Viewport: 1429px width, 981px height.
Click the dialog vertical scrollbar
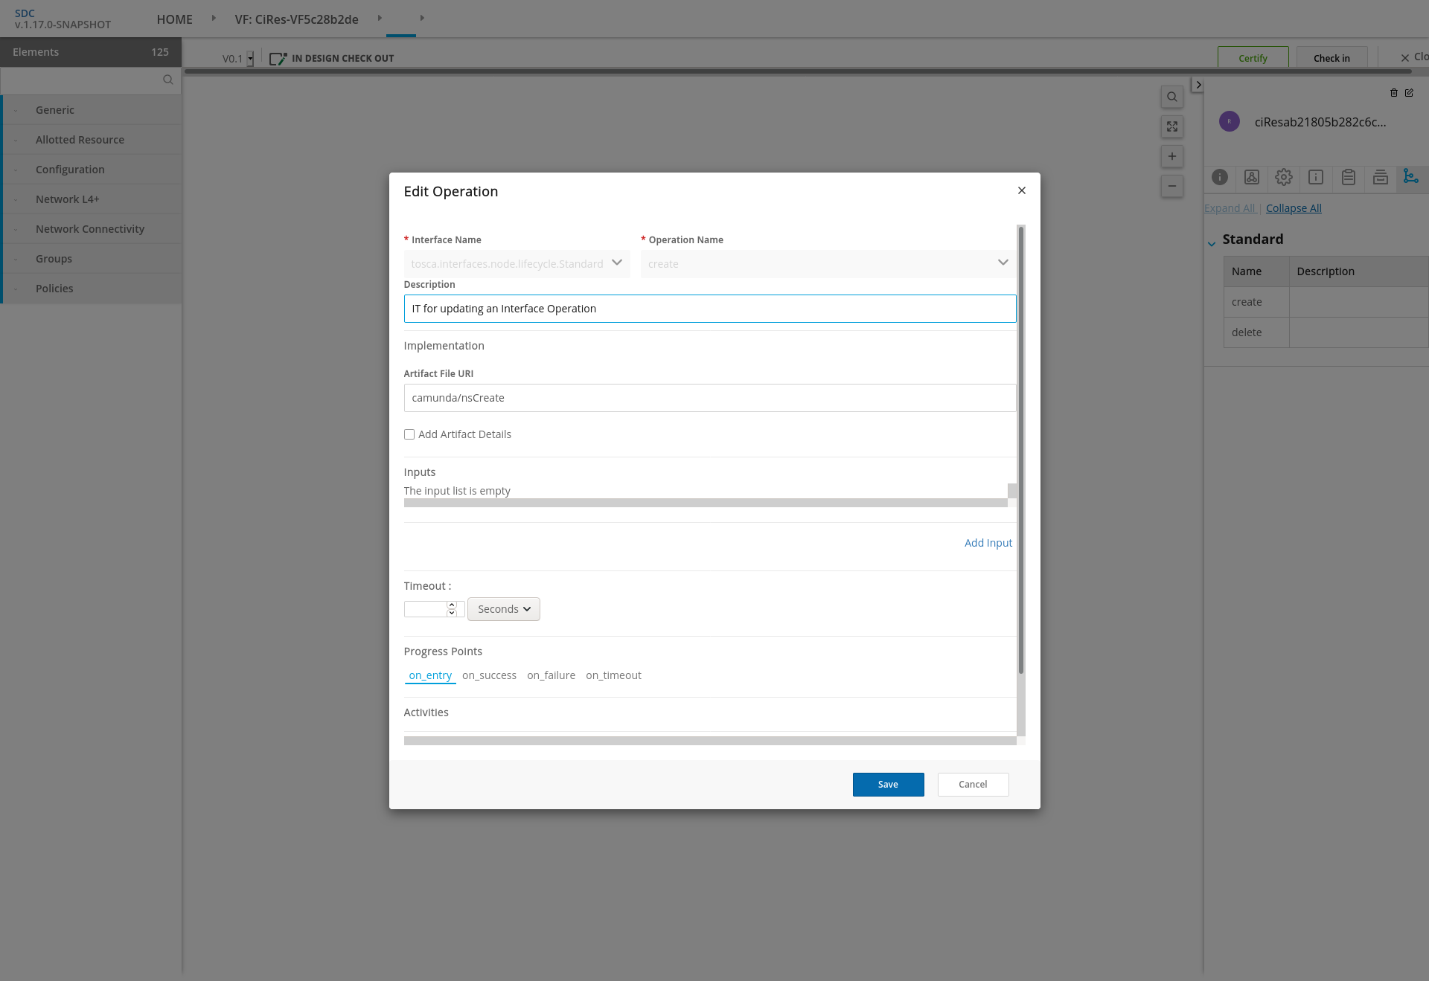1021,451
